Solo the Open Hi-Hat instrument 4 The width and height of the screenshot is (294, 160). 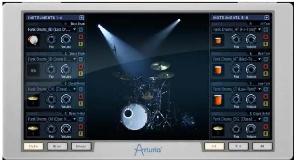tap(81, 133)
